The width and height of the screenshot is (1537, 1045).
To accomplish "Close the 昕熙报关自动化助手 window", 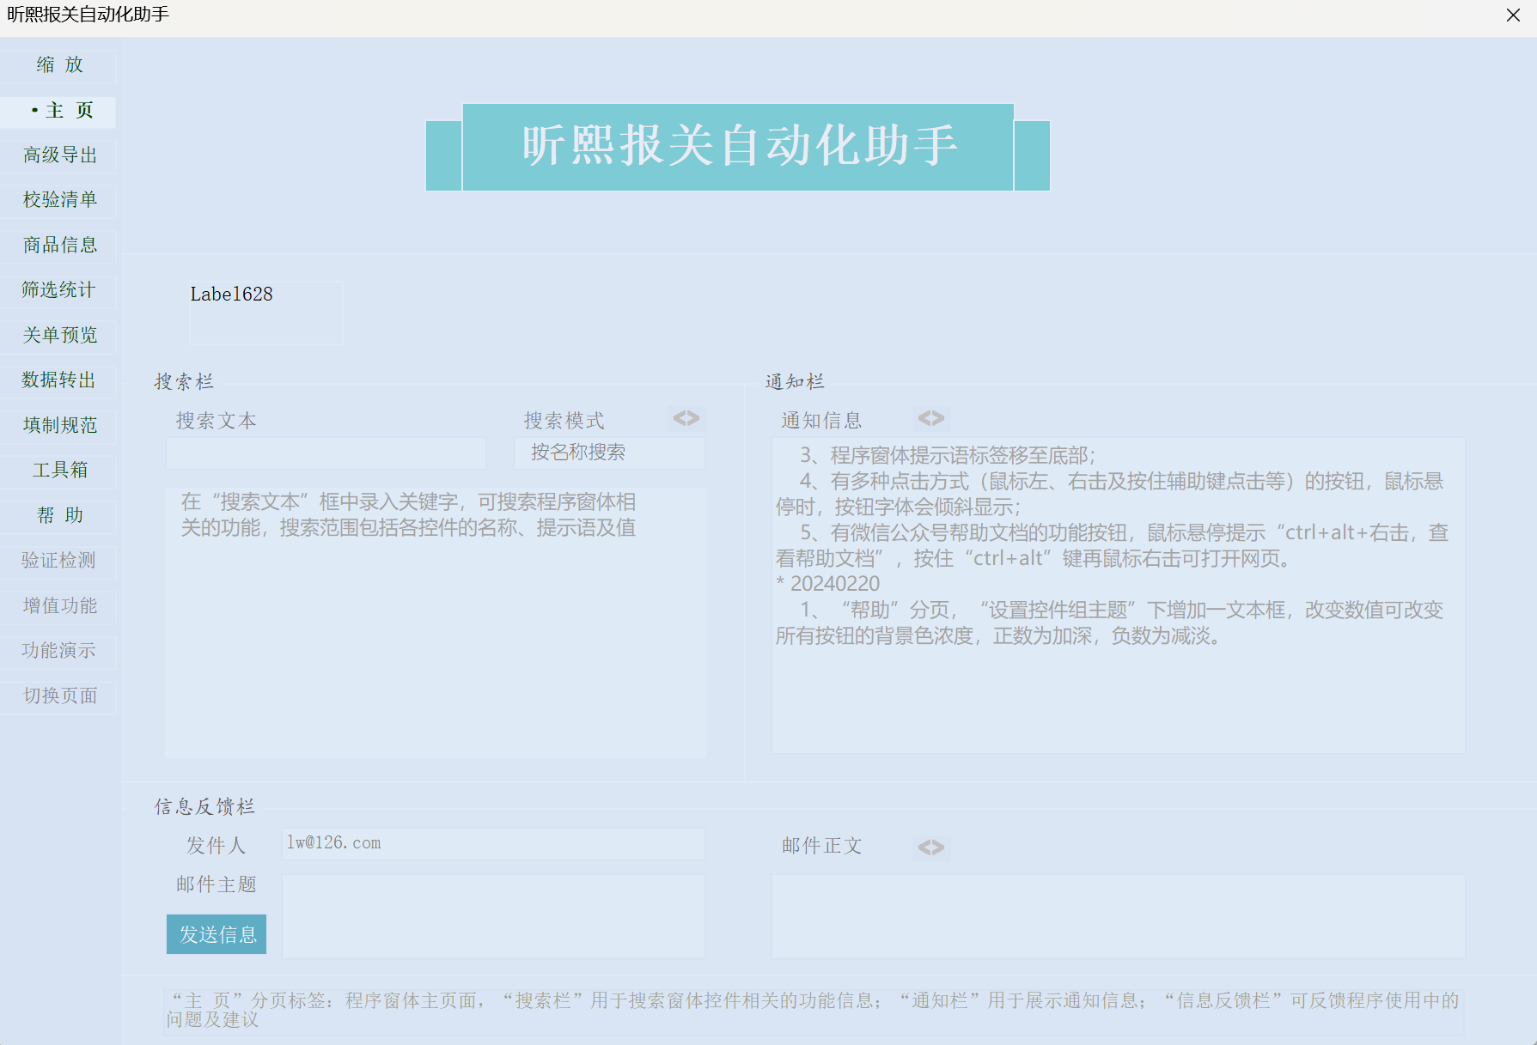I will (x=1513, y=15).
